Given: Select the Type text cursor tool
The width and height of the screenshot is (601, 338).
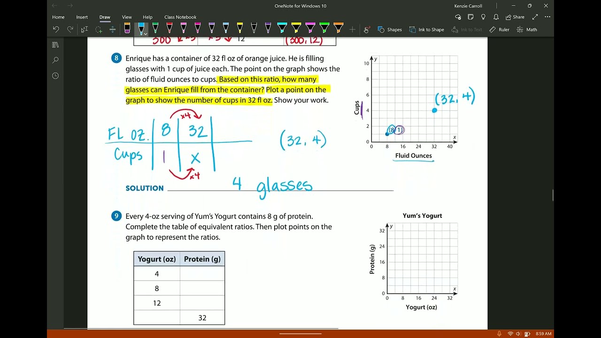Looking at the screenshot, I should tap(84, 29).
